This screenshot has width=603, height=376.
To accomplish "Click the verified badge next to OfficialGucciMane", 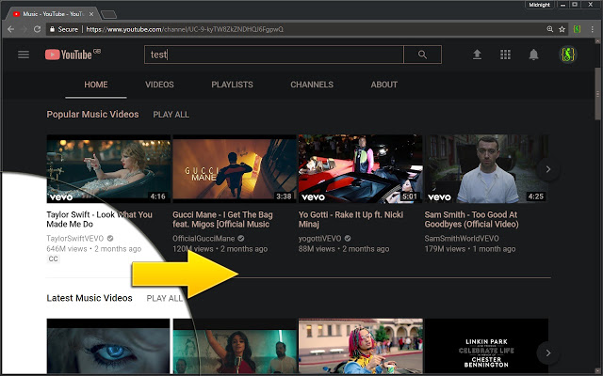I will click(241, 238).
